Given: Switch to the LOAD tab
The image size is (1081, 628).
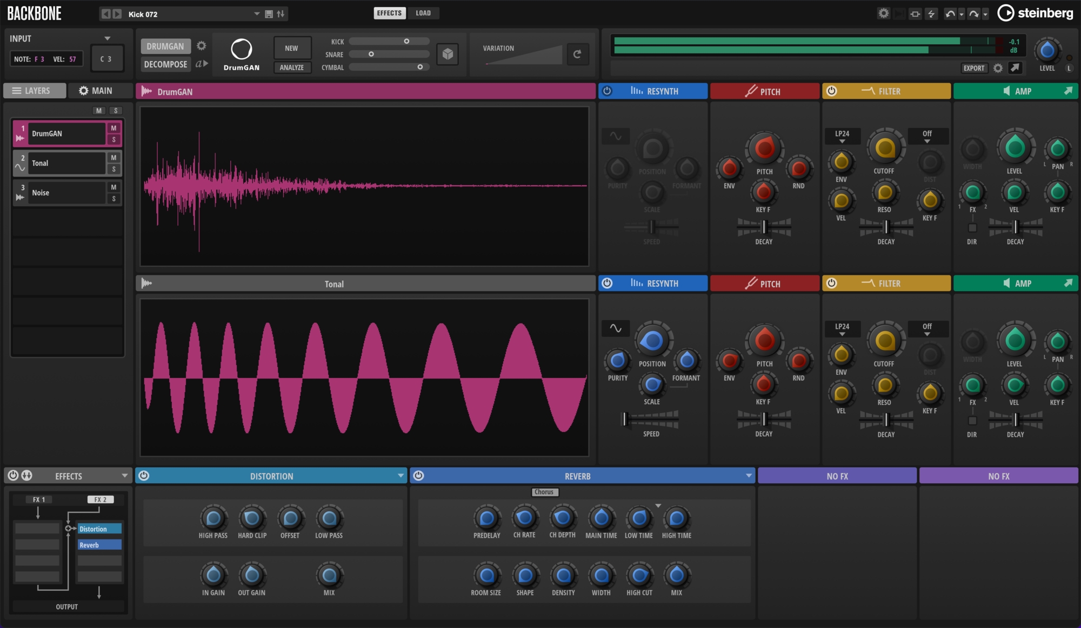Looking at the screenshot, I should point(424,13).
